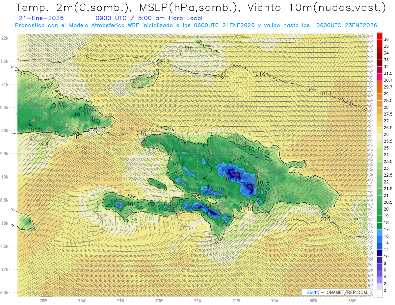Click the legend value "21.5"
This screenshot has width=395, height=305.
click(x=388, y=189)
